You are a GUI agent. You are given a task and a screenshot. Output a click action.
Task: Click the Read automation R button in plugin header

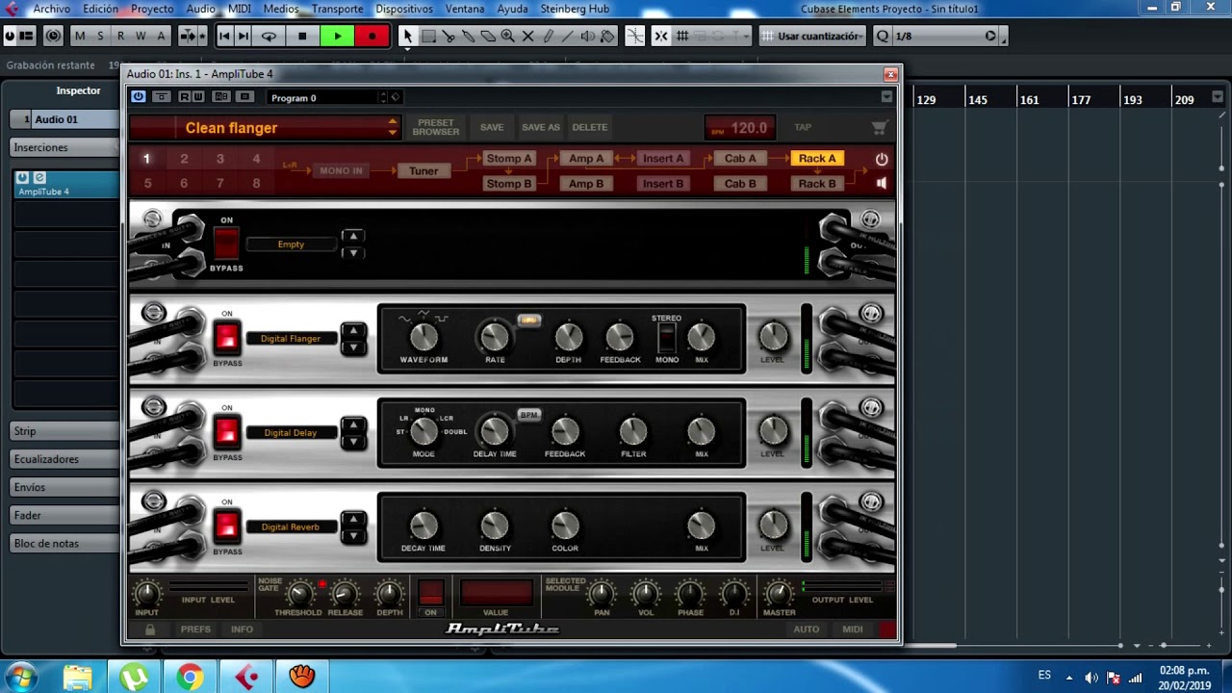[x=184, y=97]
